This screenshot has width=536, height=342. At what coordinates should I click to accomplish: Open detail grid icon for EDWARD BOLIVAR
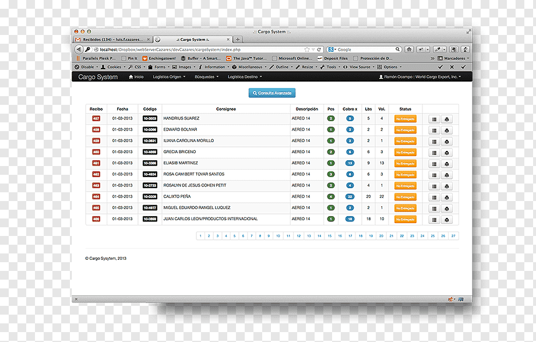434,131
